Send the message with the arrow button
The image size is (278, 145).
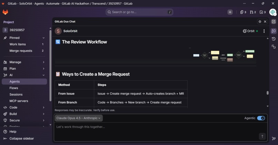[262, 136]
